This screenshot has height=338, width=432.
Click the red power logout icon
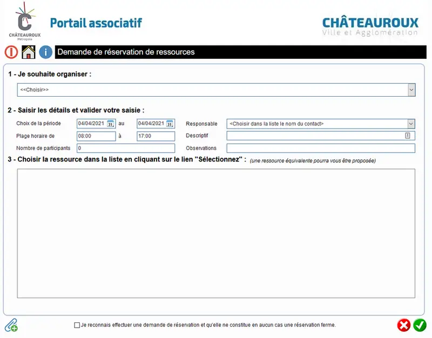[11, 52]
